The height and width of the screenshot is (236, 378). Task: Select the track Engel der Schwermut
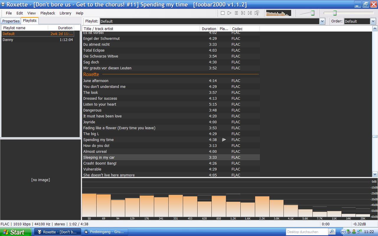171,38
